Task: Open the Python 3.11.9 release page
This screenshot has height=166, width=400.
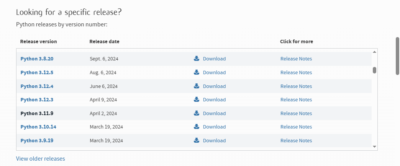Action: click(37, 114)
